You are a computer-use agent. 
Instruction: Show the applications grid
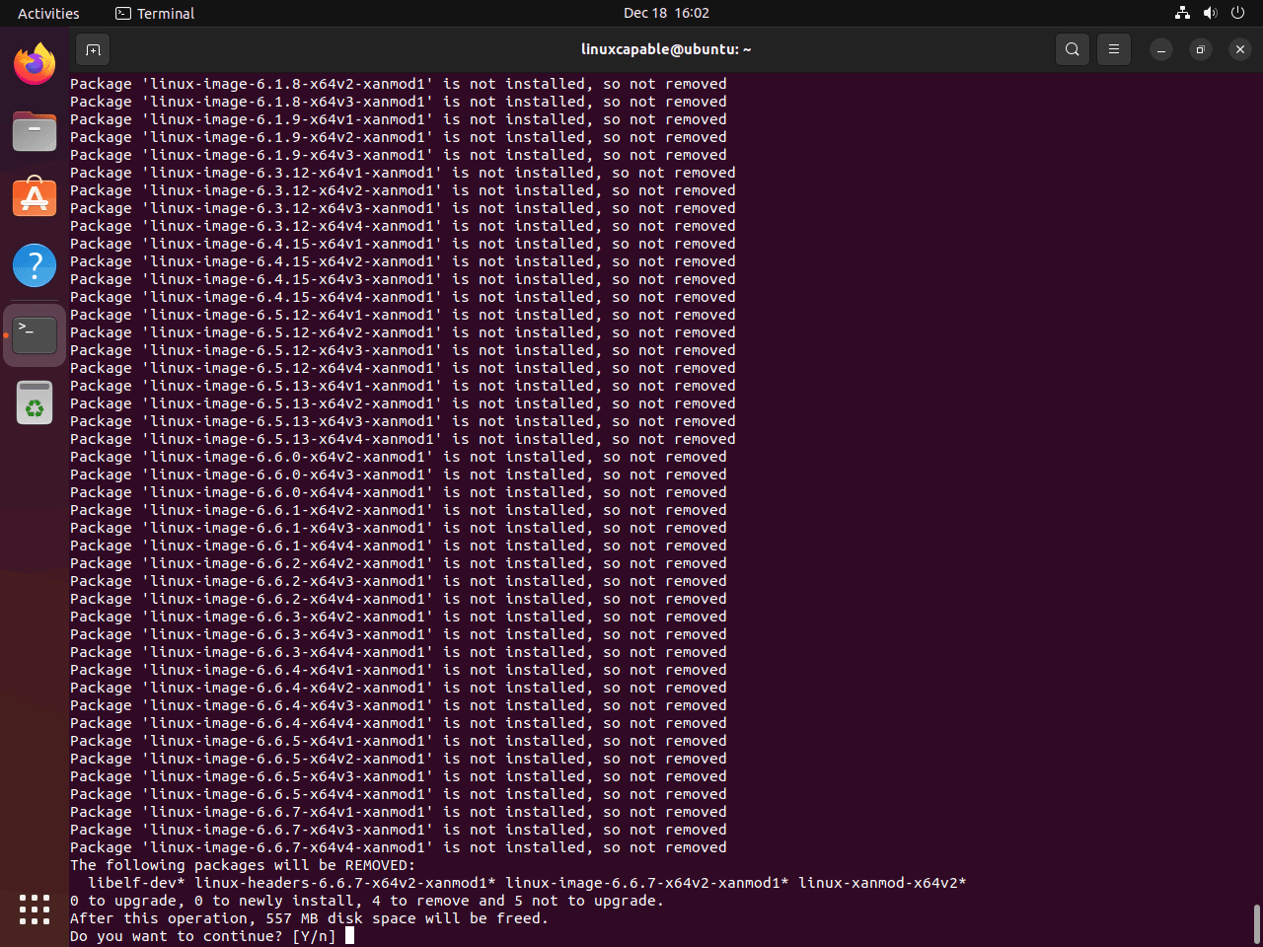pos(35,910)
